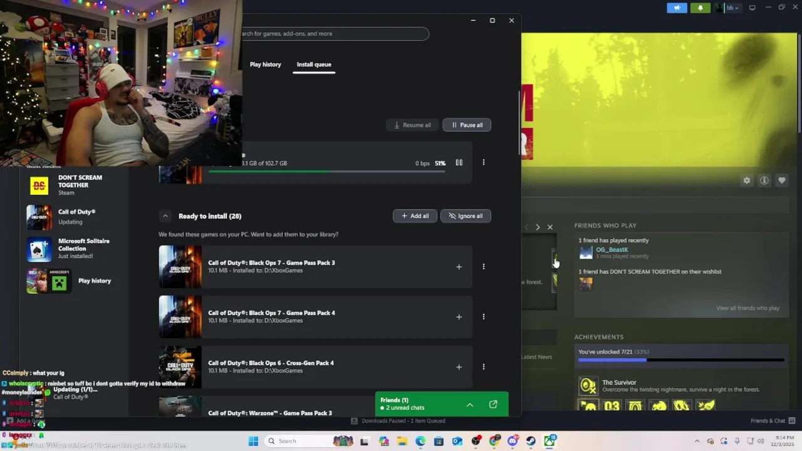The width and height of the screenshot is (802, 451).
Task: Open options menu for Black Ops 7 Pack 4
Action: coord(483,317)
